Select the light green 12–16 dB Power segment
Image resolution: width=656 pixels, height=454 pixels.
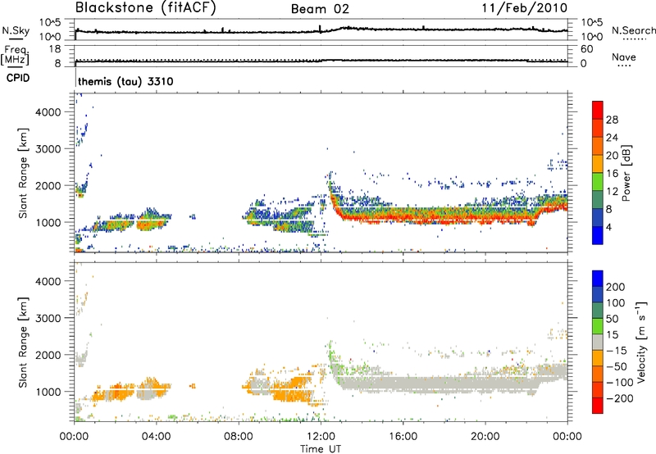(598, 182)
